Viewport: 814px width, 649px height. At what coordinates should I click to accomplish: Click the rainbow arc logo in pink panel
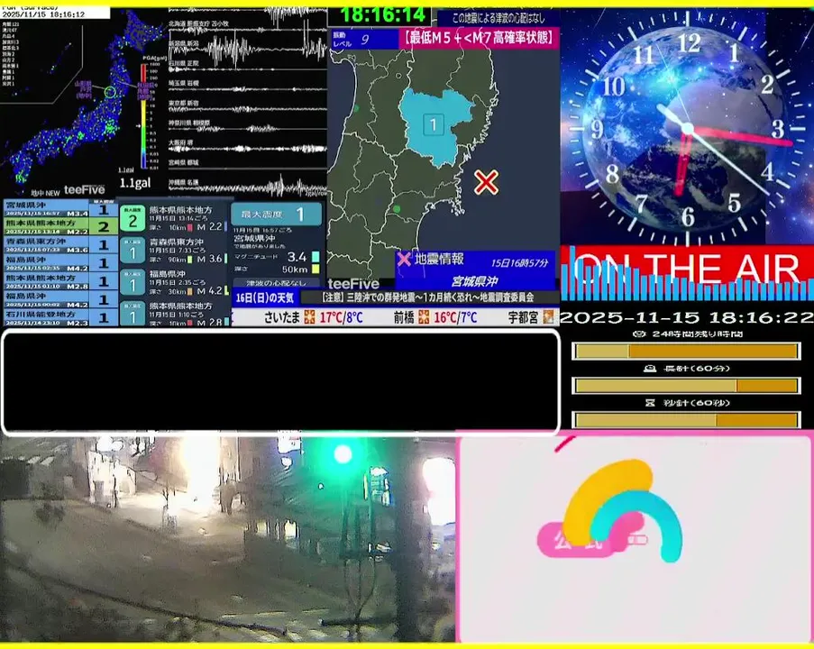pyautogui.click(x=622, y=511)
